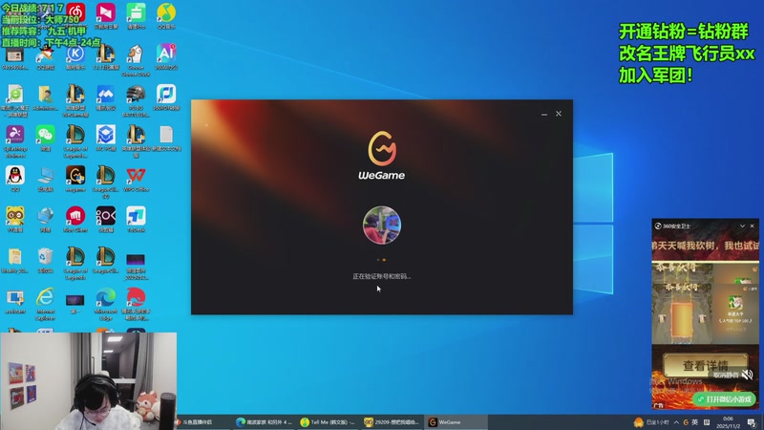Switch to the Douyu streaming companion taskbar item
This screenshot has height=430, width=764.
tap(201, 422)
